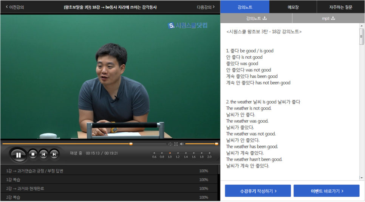Go to next lecture 다음강의
Image resolution: width=365 pixels, height=202 pixels.
(x=206, y=7)
